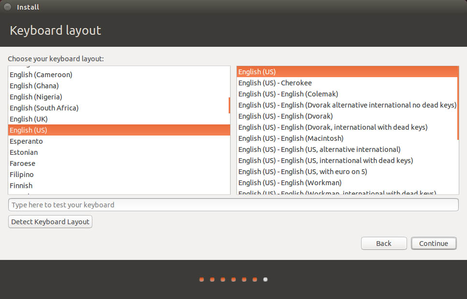Choose US, with euro on 5 variant
467x299 pixels.
coord(347,172)
